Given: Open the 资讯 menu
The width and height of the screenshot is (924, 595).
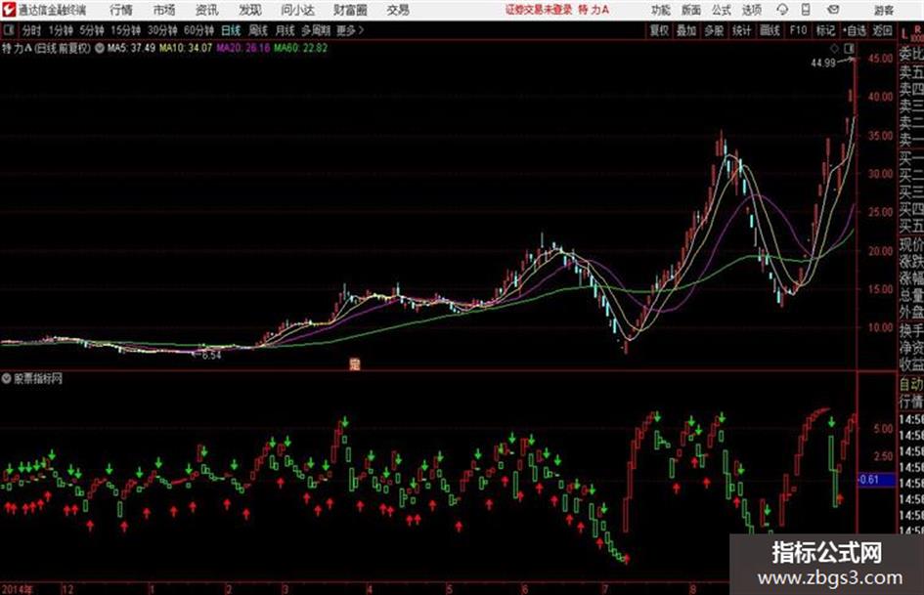Looking at the screenshot, I should coord(207,10).
